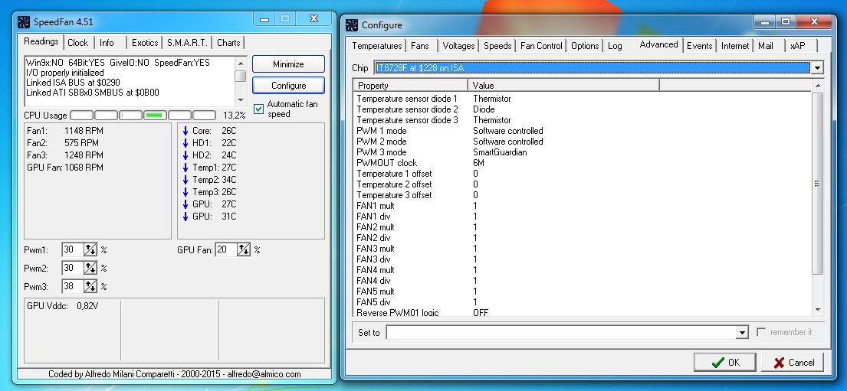This screenshot has height=391, width=847.
Task: Click the Fan1 1148 RPM reading
Action: tap(65, 131)
